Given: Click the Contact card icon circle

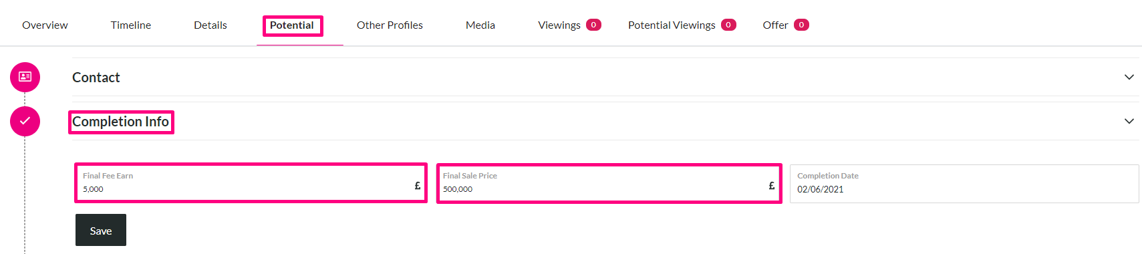Looking at the screenshot, I should click(x=25, y=77).
